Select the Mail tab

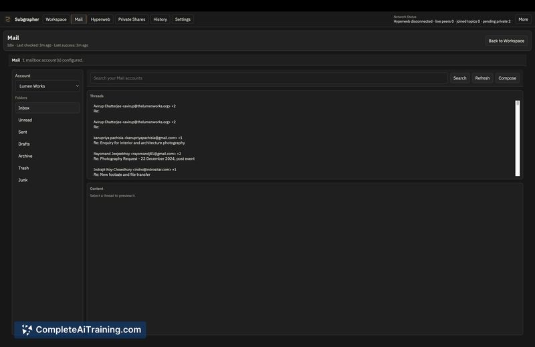pos(78,19)
